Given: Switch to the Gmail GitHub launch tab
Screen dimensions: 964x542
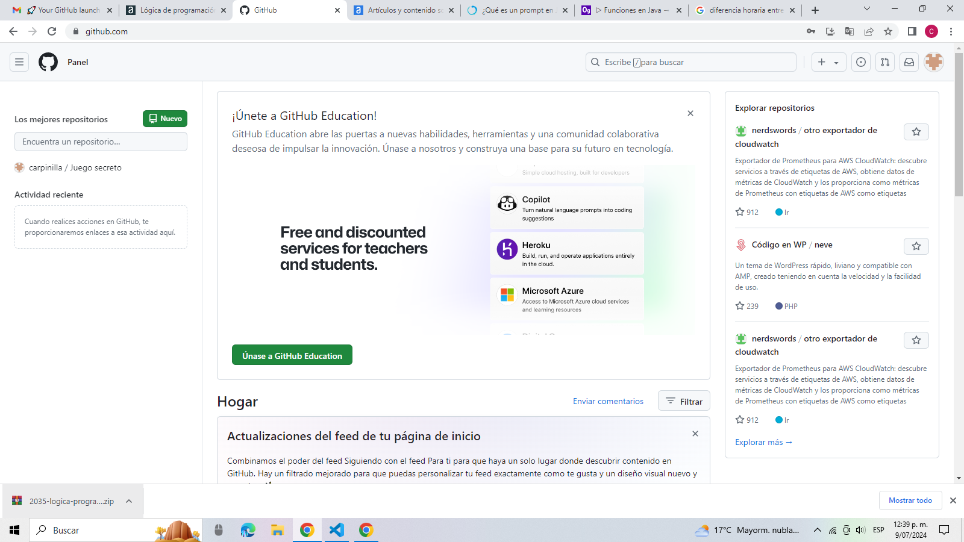Looking at the screenshot, I should [x=62, y=10].
